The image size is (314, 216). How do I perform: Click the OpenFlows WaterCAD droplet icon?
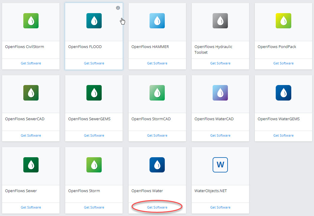pos(220,93)
